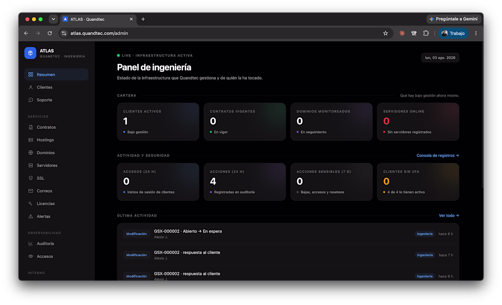Open the Acciones (24 h) card
502x305 pixels.
point(245,182)
